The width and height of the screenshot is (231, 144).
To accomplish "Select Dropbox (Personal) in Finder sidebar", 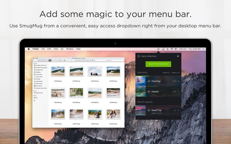I will coord(40,65).
